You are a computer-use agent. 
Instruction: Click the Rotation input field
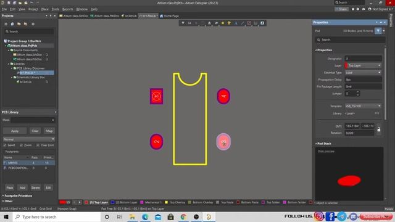[x=359, y=133]
